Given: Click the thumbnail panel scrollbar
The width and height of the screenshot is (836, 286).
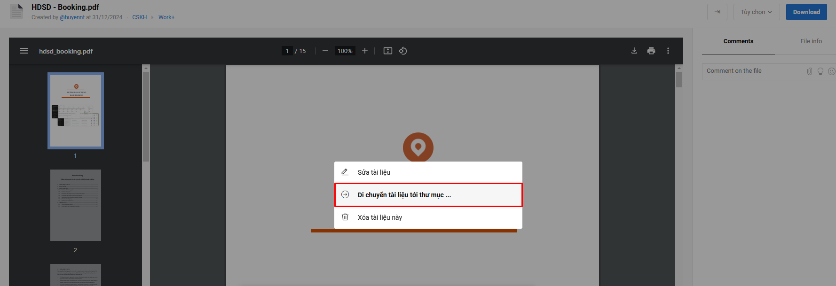Looking at the screenshot, I should [146, 116].
